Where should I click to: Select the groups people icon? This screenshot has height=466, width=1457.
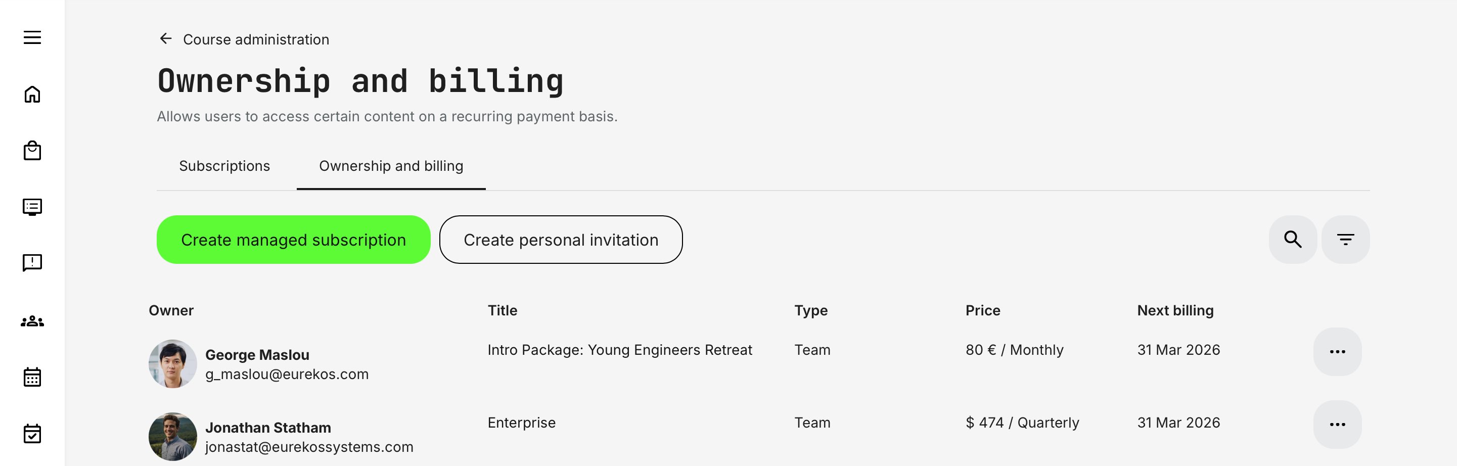(x=33, y=320)
